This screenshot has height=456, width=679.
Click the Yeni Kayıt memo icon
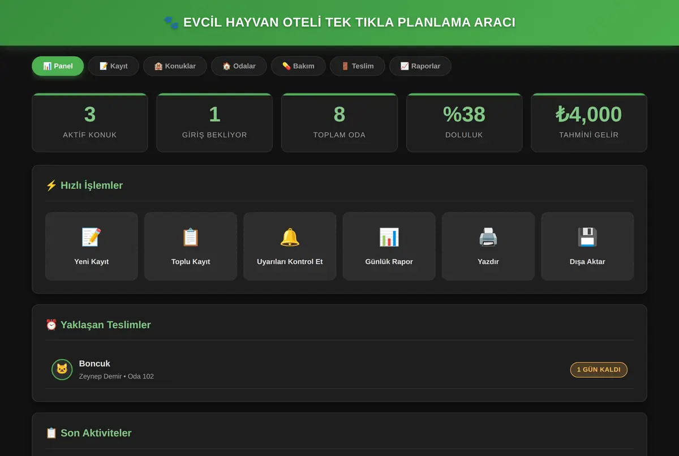(x=92, y=237)
